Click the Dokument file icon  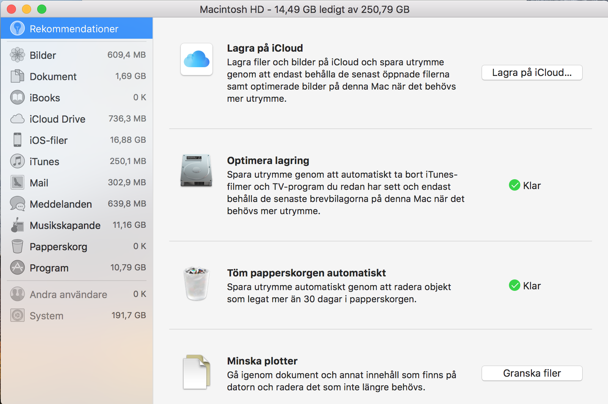17,76
